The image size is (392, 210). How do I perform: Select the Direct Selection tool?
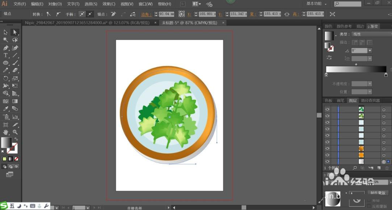tap(15, 32)
